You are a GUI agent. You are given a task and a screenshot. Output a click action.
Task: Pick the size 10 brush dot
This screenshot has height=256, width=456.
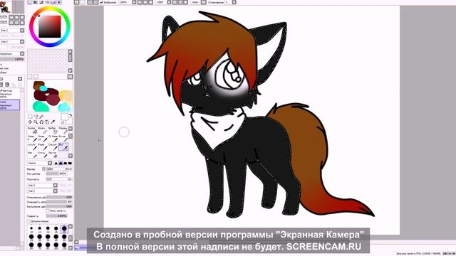click(x=31, y=228)
